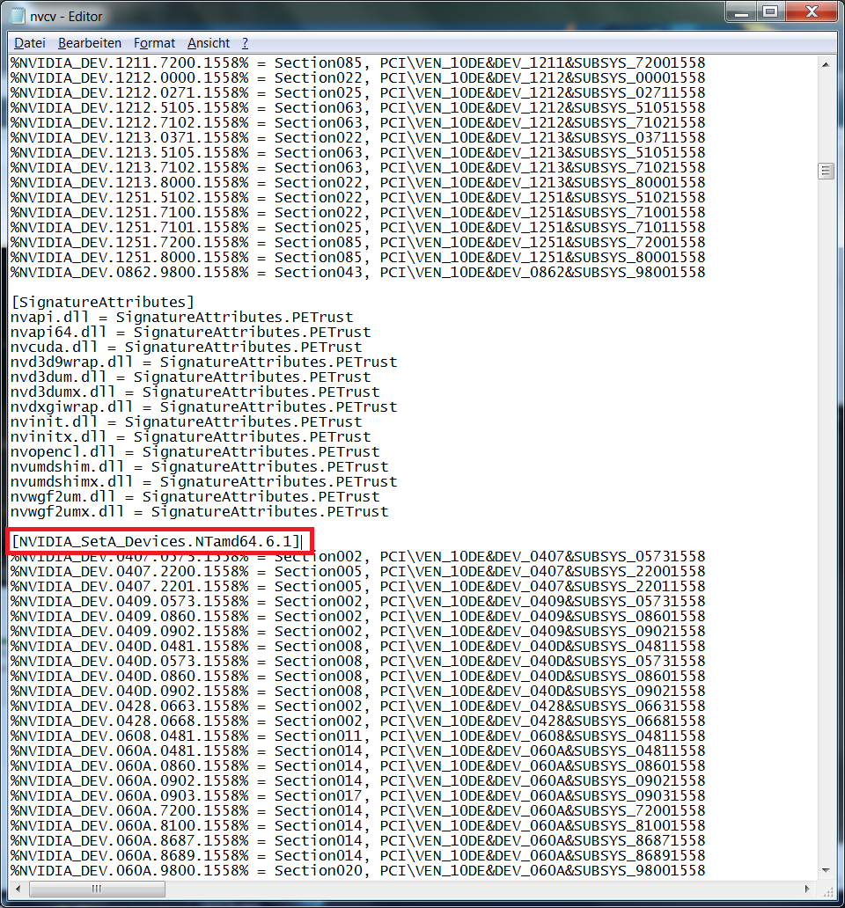Click the %NVIDIA_DEV.060A.8689.1558% line
845x908 pixels.
pyautogui.click(x=358, y=856)
